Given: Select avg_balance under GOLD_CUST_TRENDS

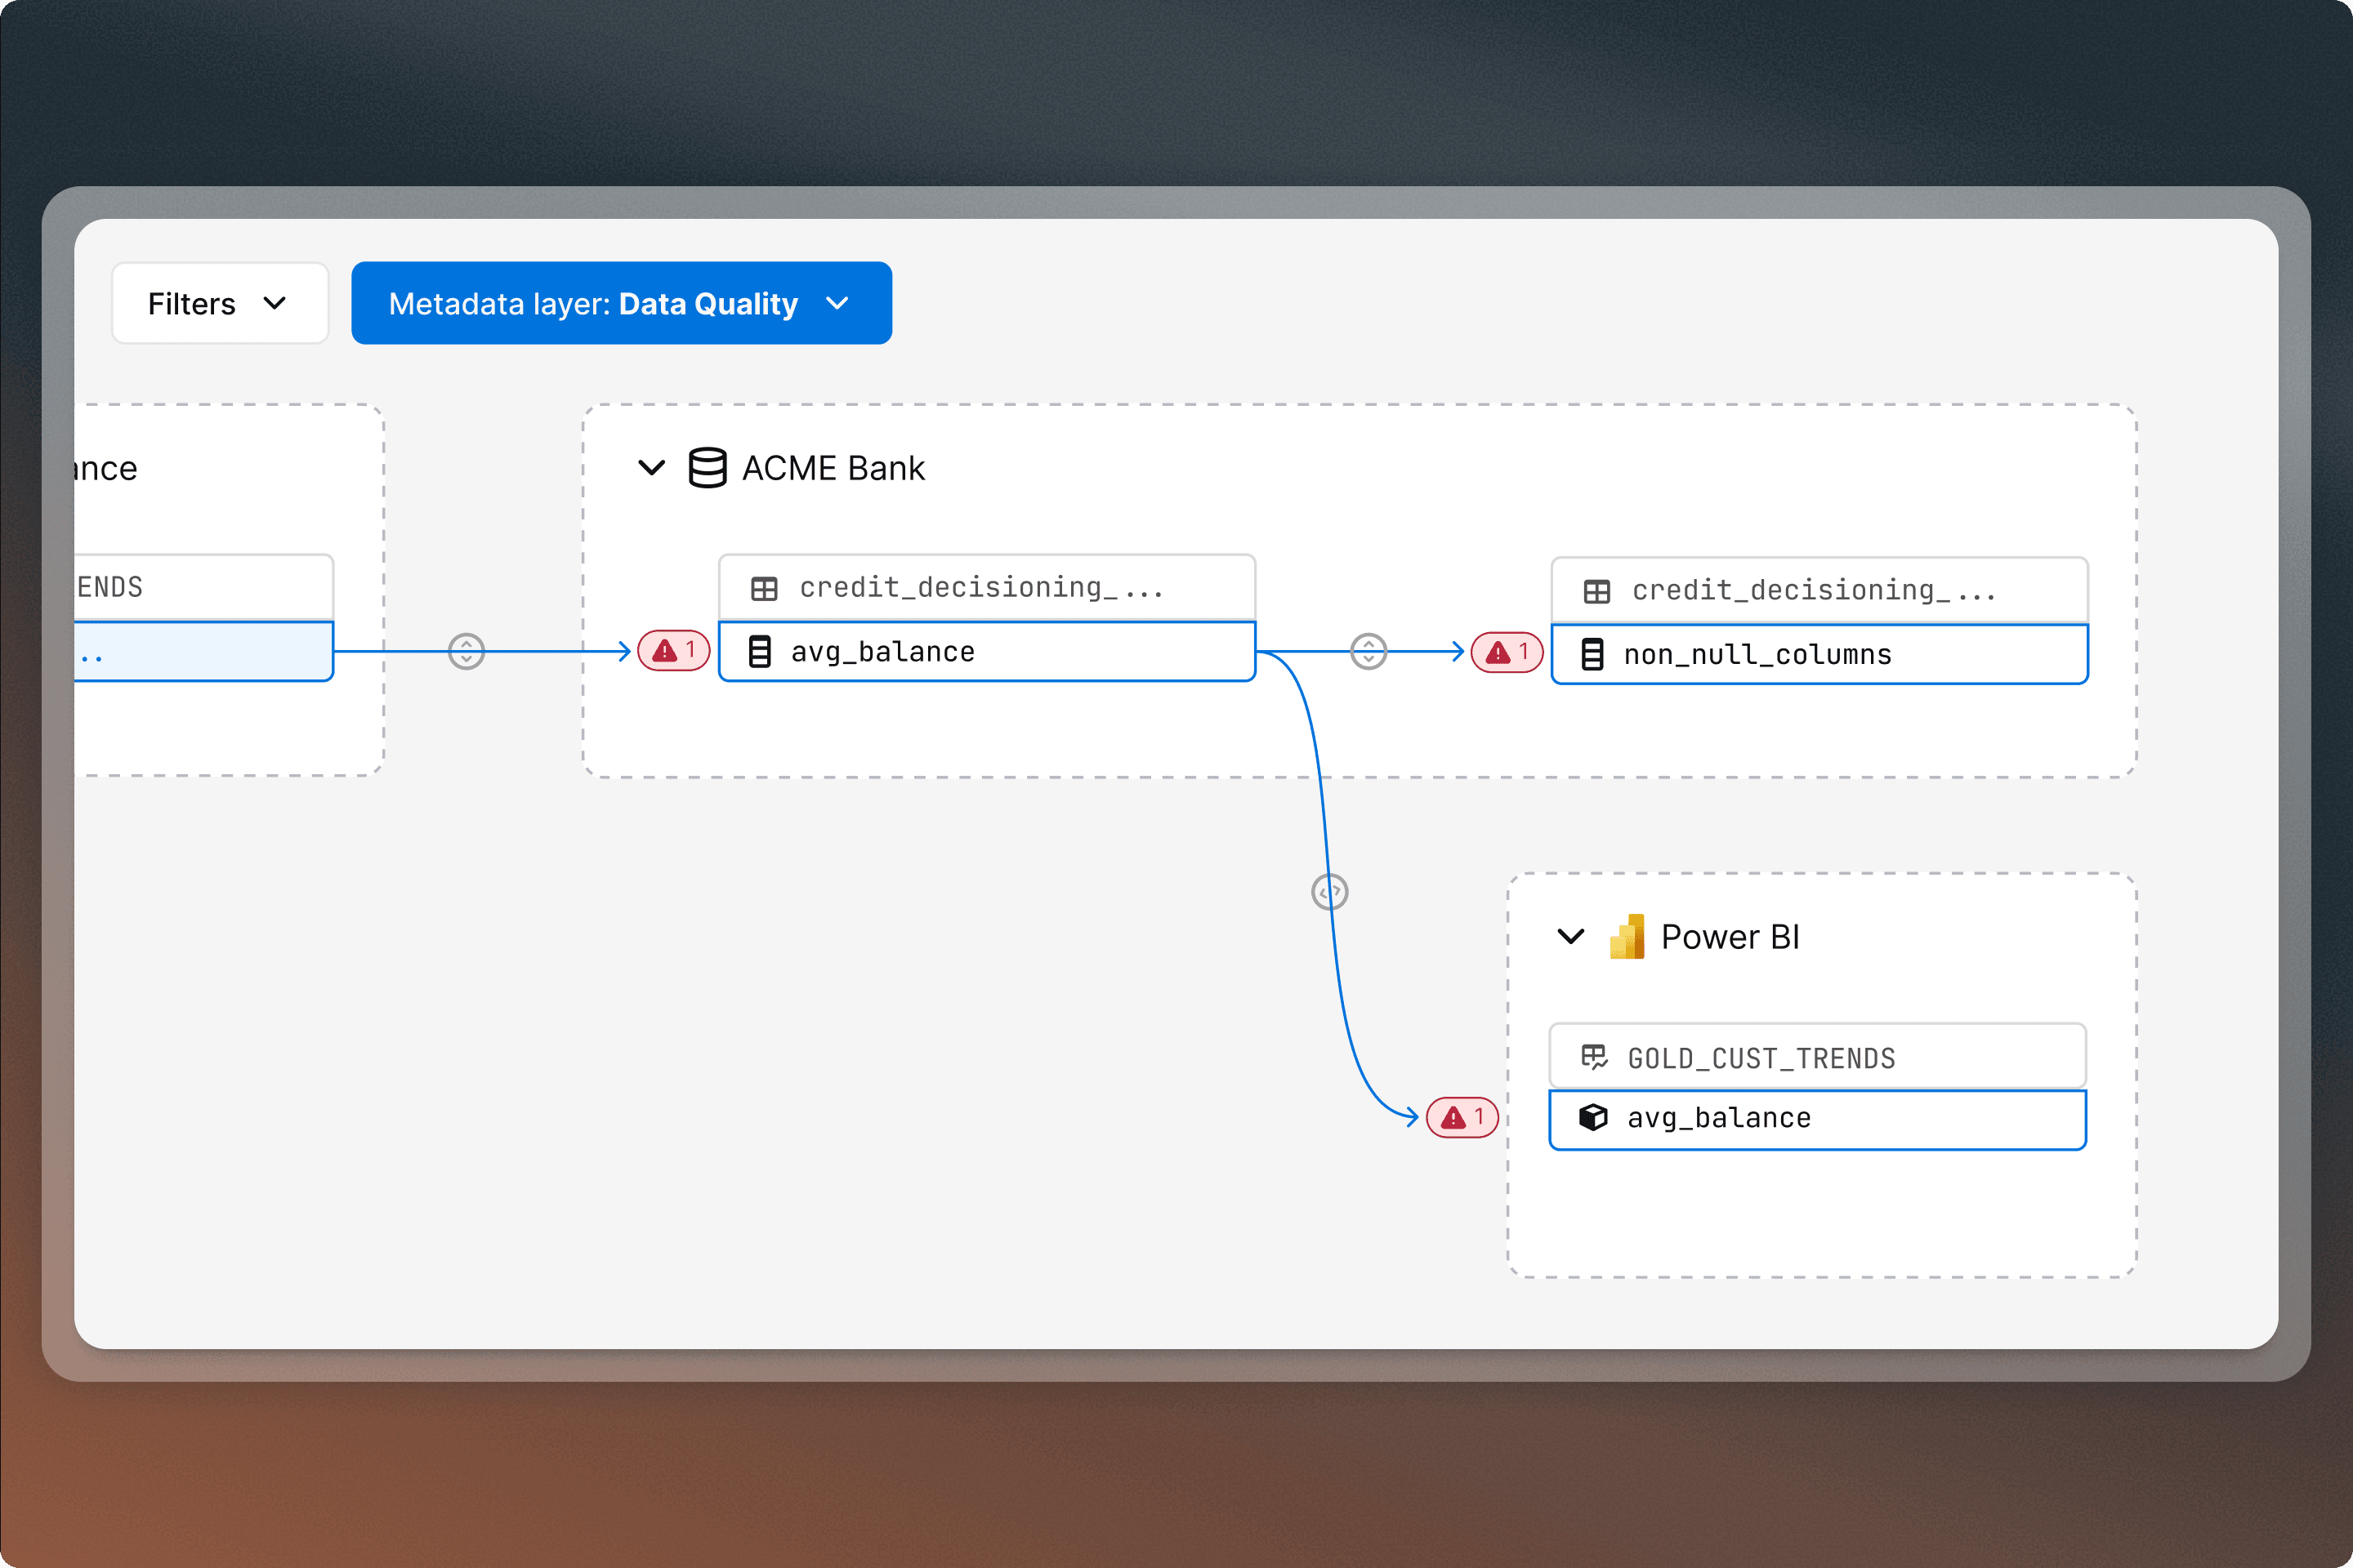Looking at the screenshot, I should coord(1818,1120).
